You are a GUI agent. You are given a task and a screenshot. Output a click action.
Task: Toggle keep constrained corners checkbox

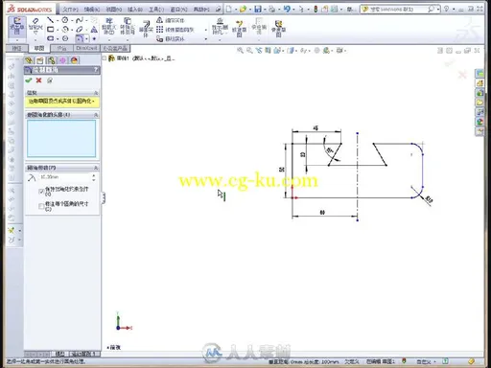(x=41, y=192)
